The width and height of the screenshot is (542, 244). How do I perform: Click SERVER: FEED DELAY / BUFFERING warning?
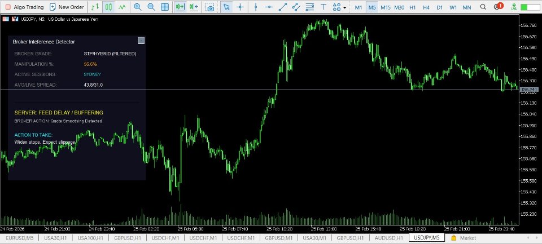59,113
